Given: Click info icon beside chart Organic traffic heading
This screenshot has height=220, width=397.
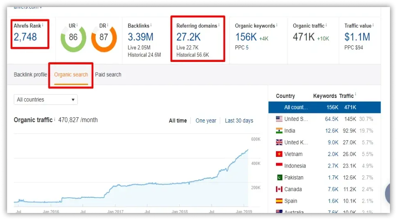Looking at the screenshot, I should pos(55,119).
